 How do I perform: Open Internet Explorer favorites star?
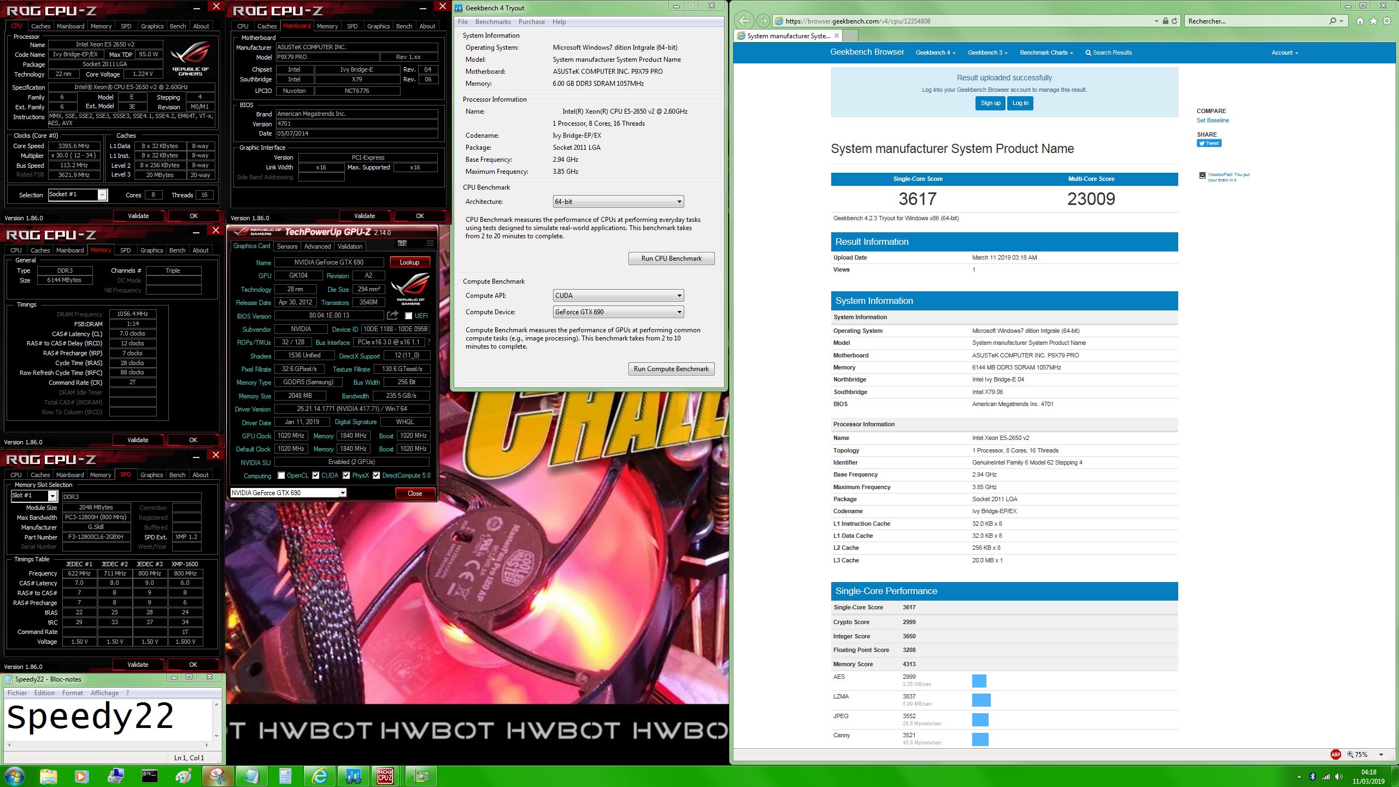click(x=1373, y=21)
